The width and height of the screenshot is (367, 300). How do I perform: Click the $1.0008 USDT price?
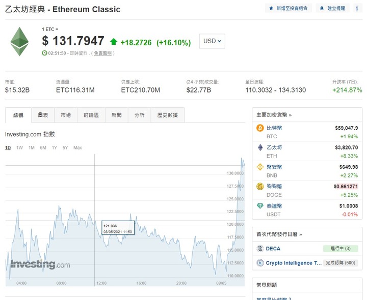click(349, 206)
